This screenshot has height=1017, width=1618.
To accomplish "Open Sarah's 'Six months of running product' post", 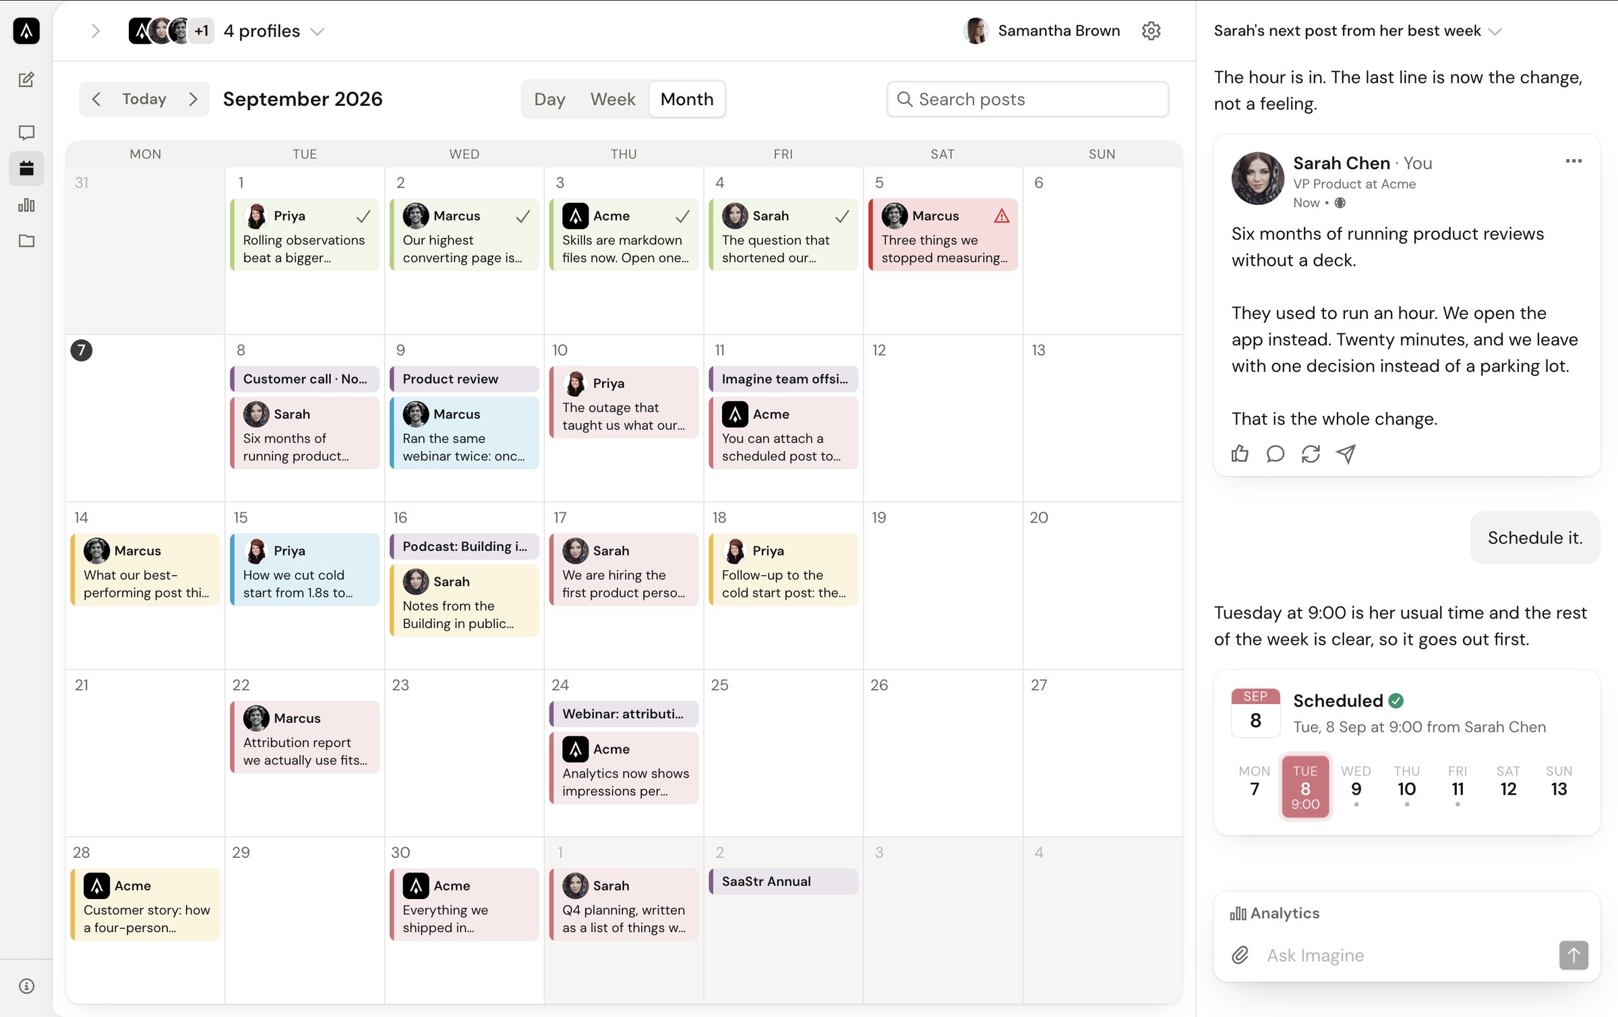I will tap(305, 433).
